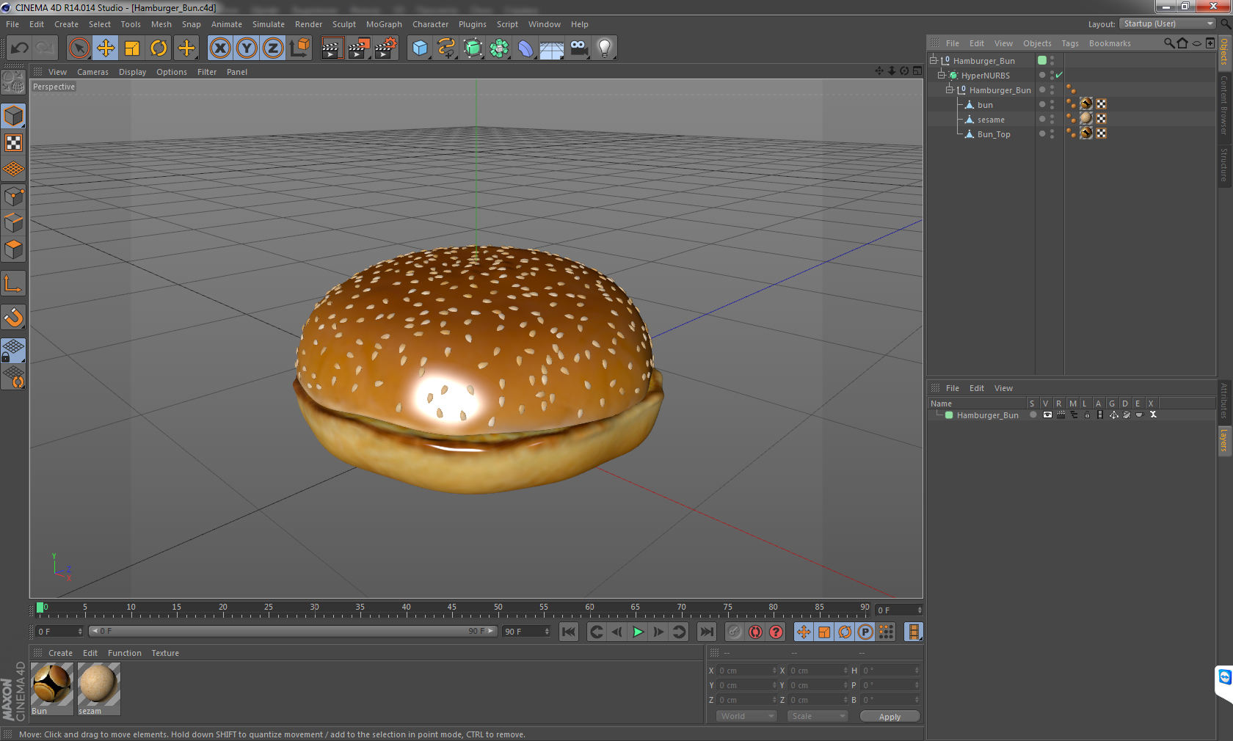The height and width of the screenshot is (741, 1233).
Task: Select the Bun_Top object
Action: tap(994, 134)
